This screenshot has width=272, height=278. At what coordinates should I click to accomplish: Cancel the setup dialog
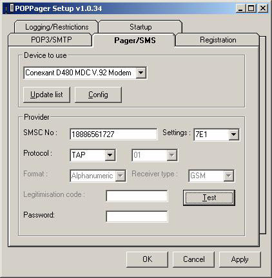coord(193,259)
